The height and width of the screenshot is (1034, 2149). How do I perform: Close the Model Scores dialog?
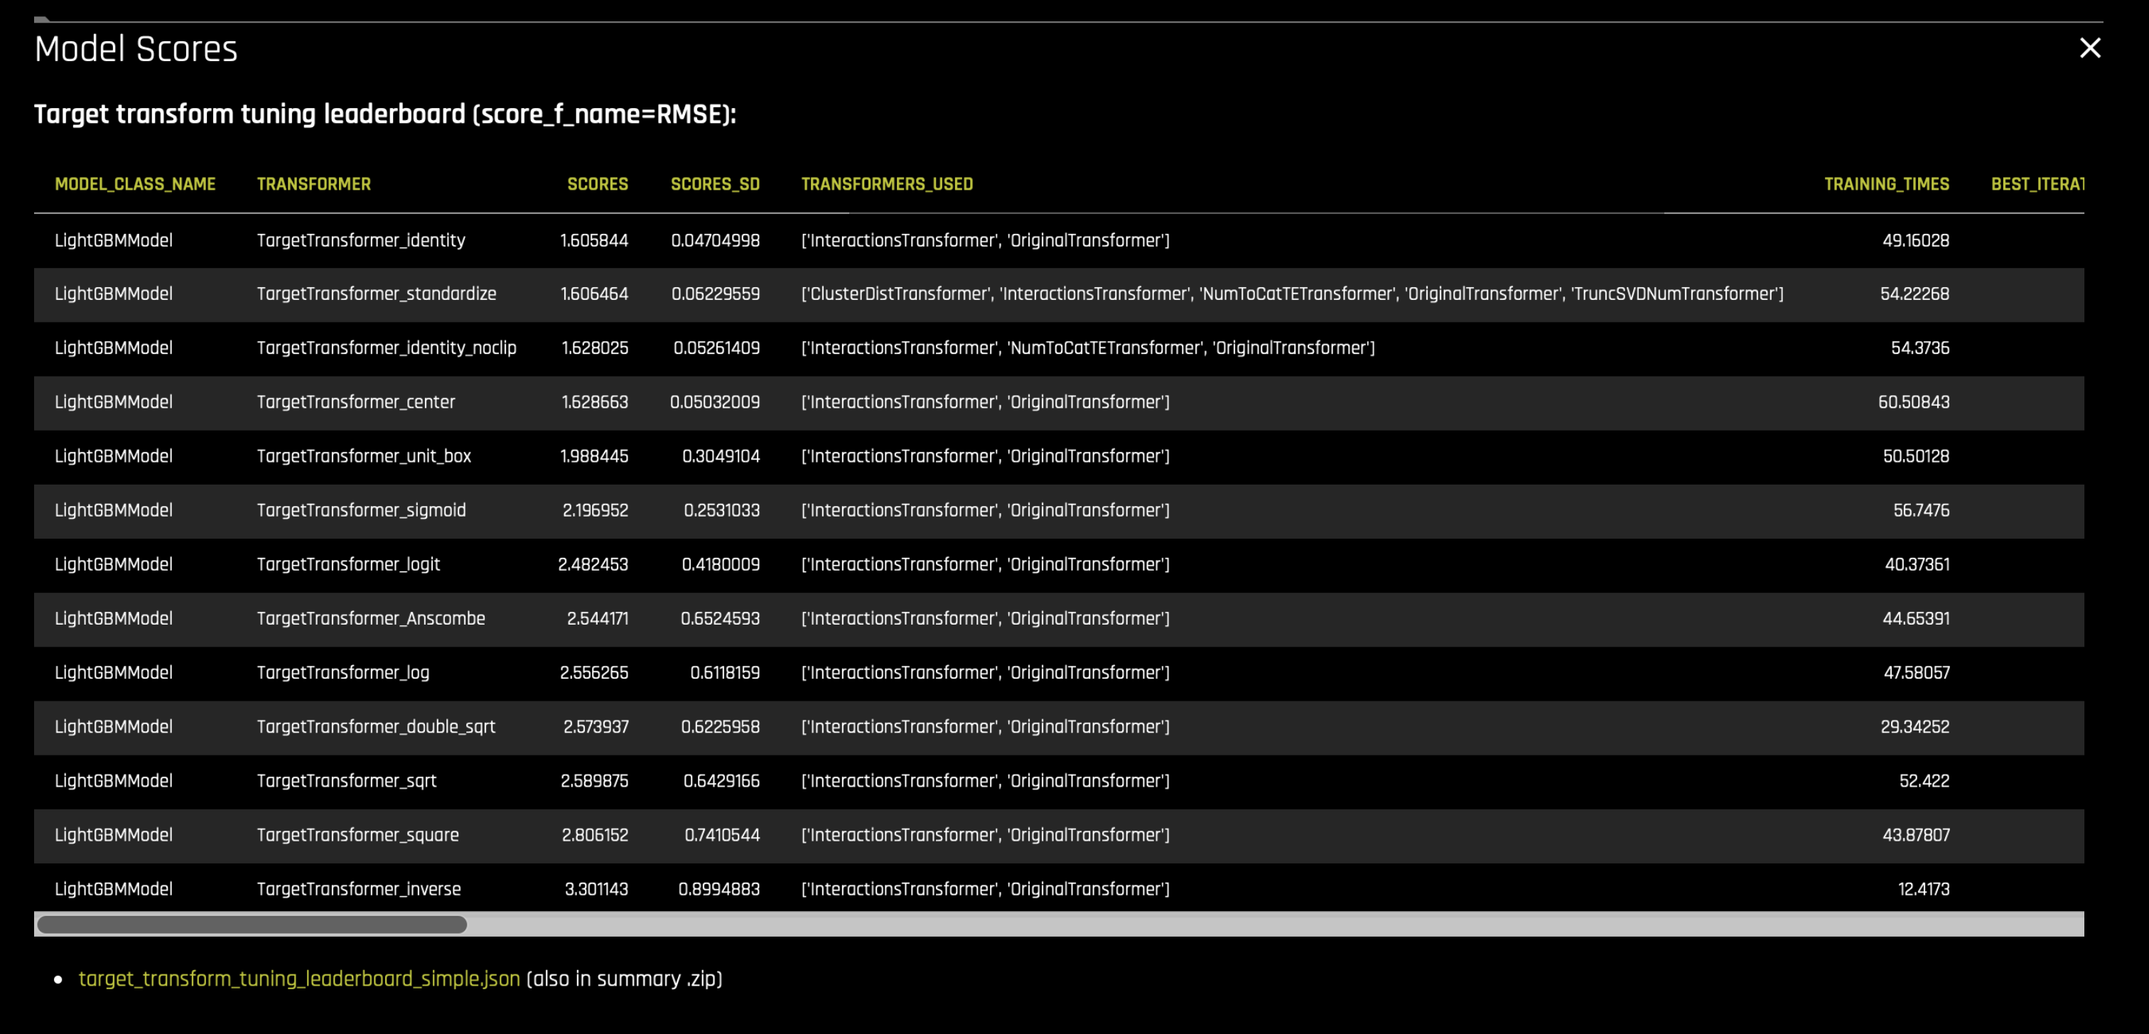point(2090,48)
